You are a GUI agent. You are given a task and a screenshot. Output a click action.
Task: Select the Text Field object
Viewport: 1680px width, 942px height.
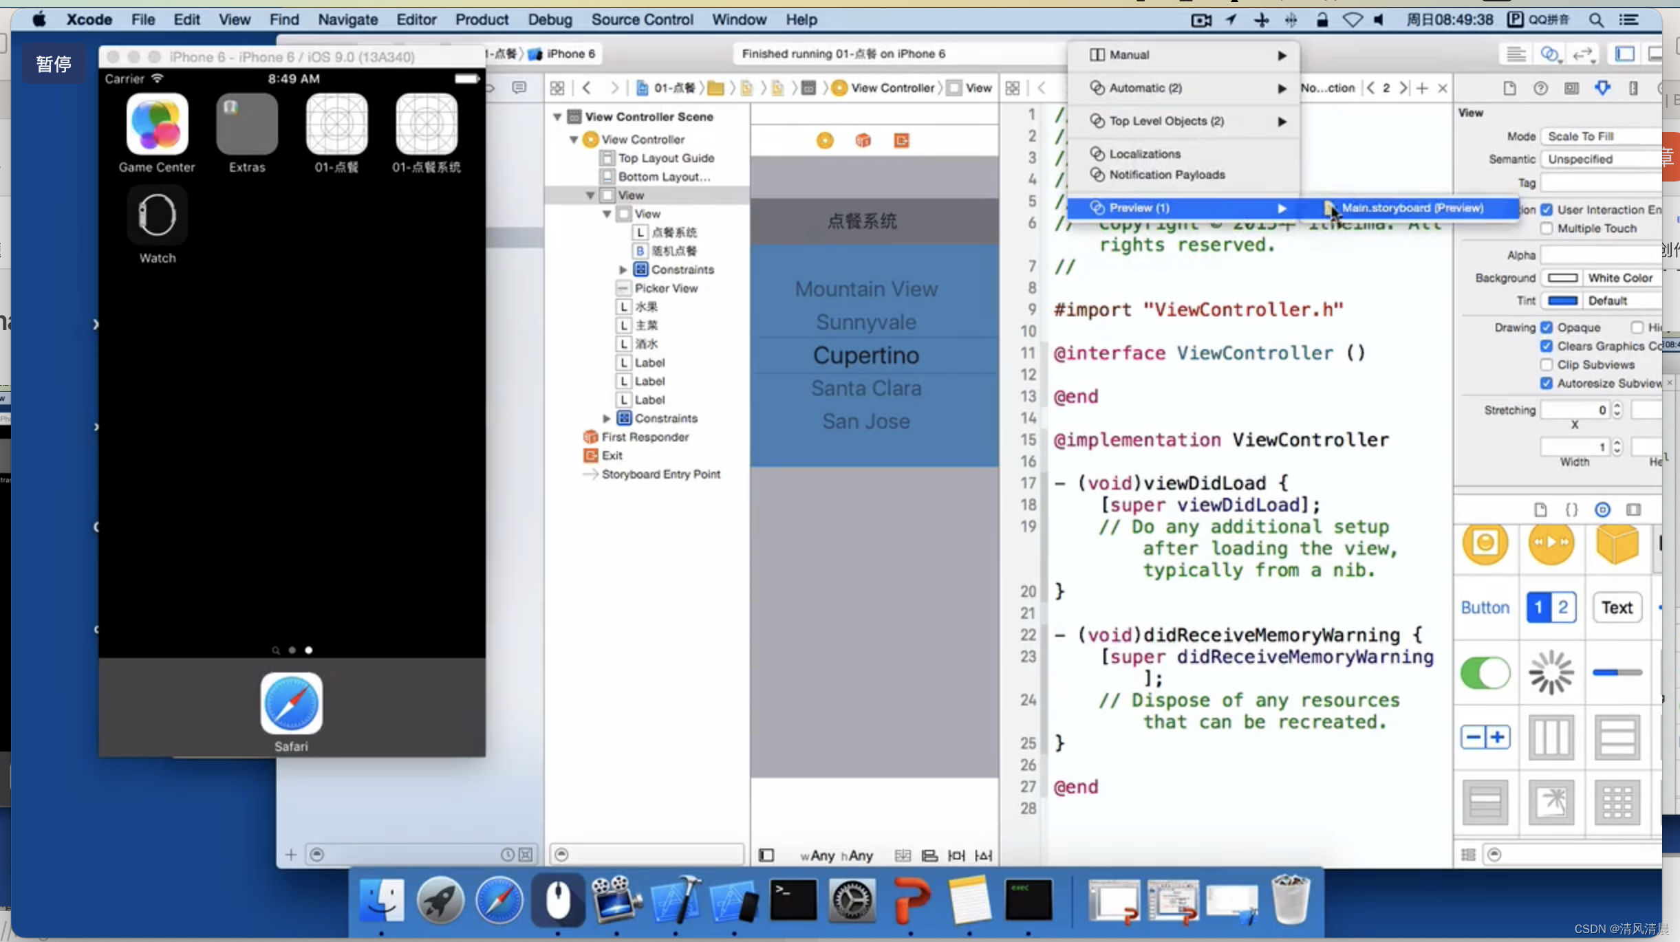[1617, 607]
